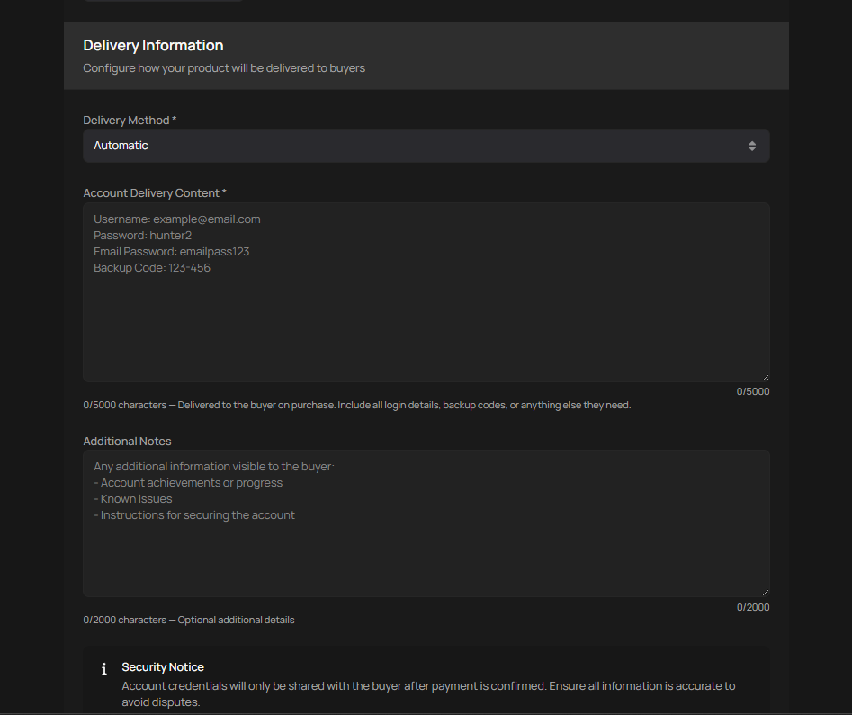This screenshot has height=715, width=852.
Task: Grab the Additional Notes resize handle
Action: [x=765, y=592]
